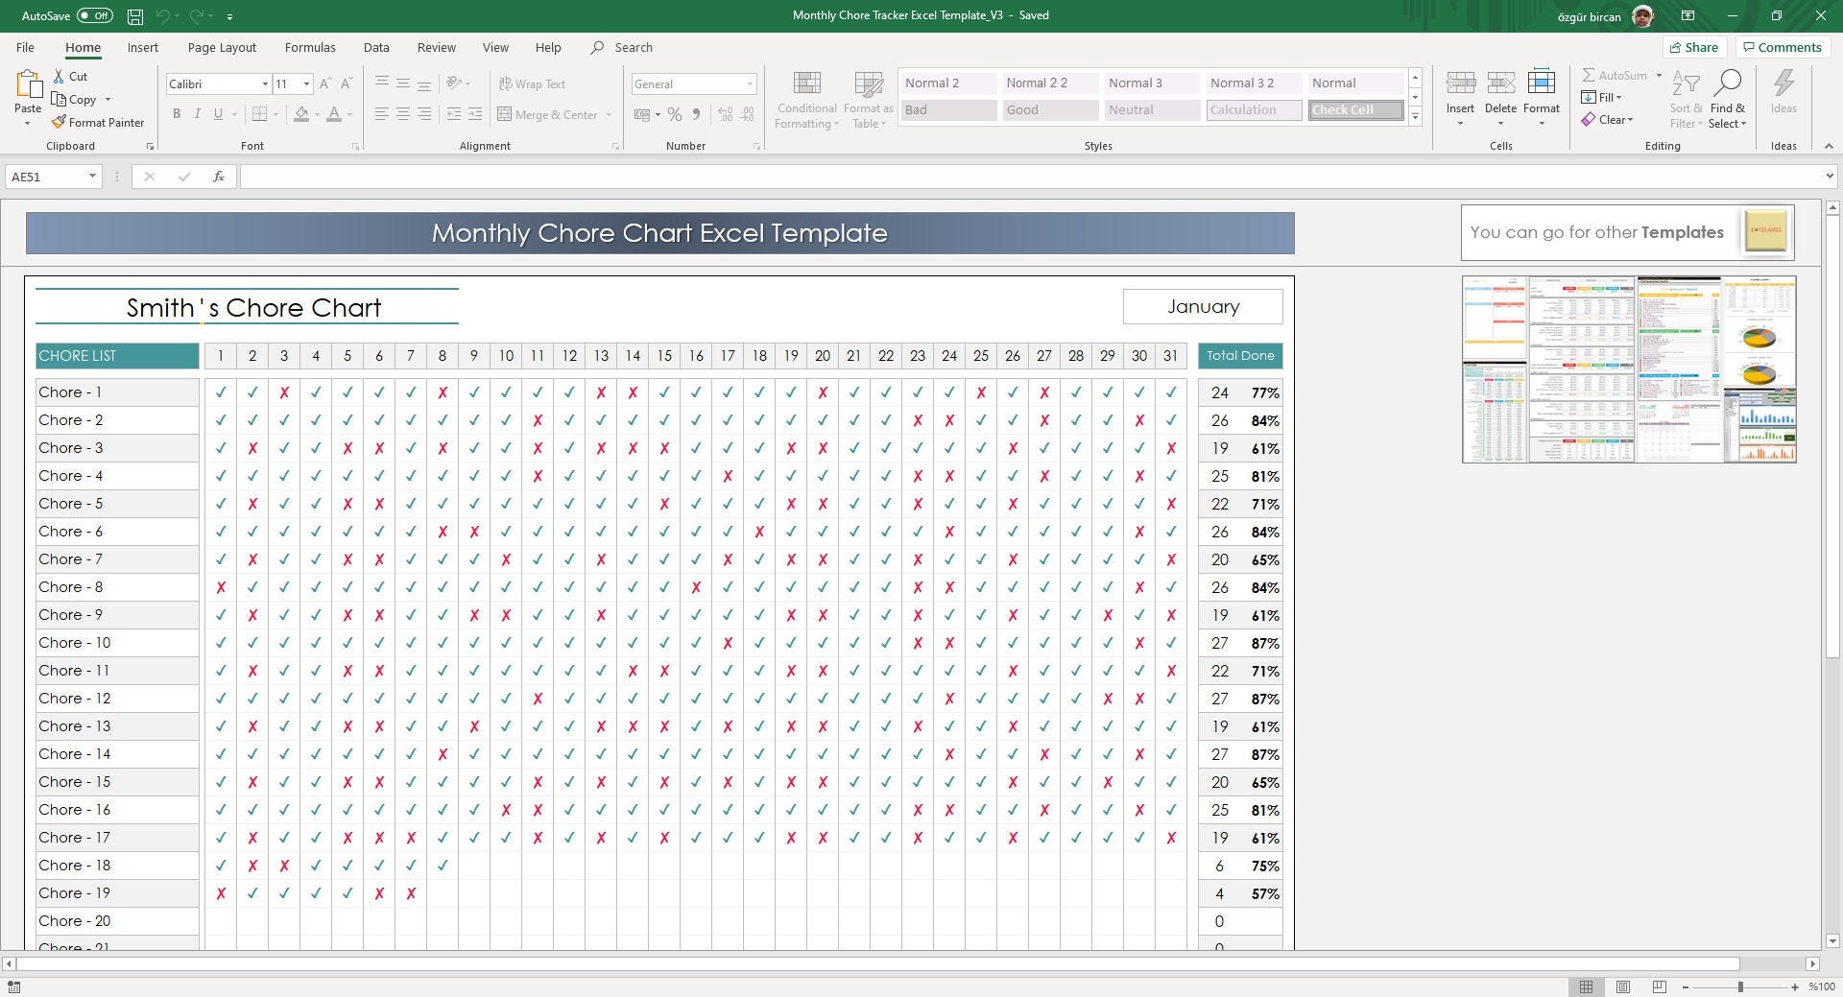Open the Review tab
This screenshot has width=1843, height=997.
[x=436, y=47]
